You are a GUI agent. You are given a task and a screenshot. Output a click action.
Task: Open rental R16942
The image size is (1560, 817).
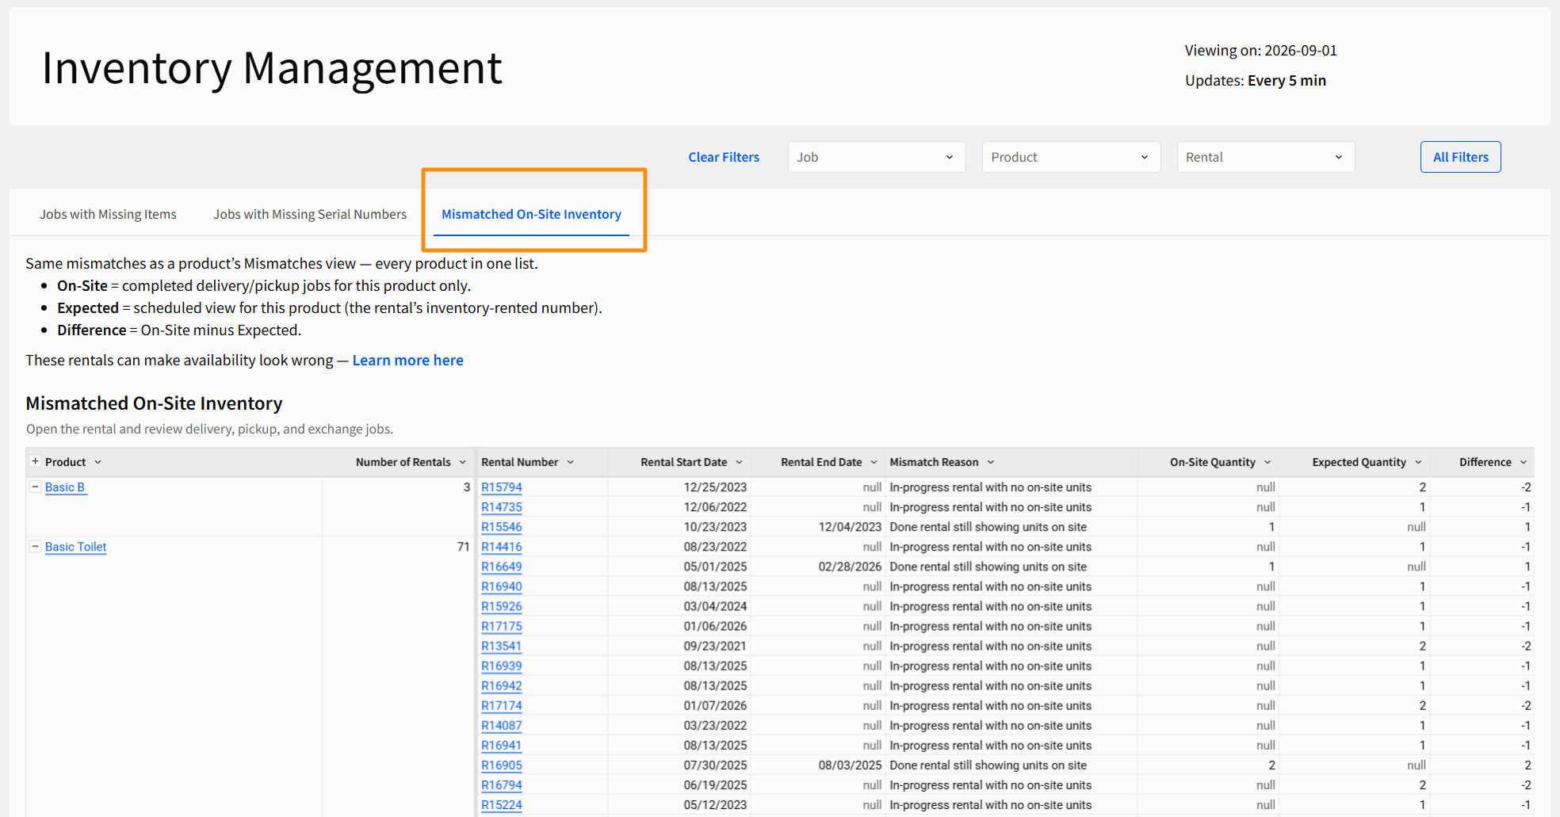click(502, 685)
